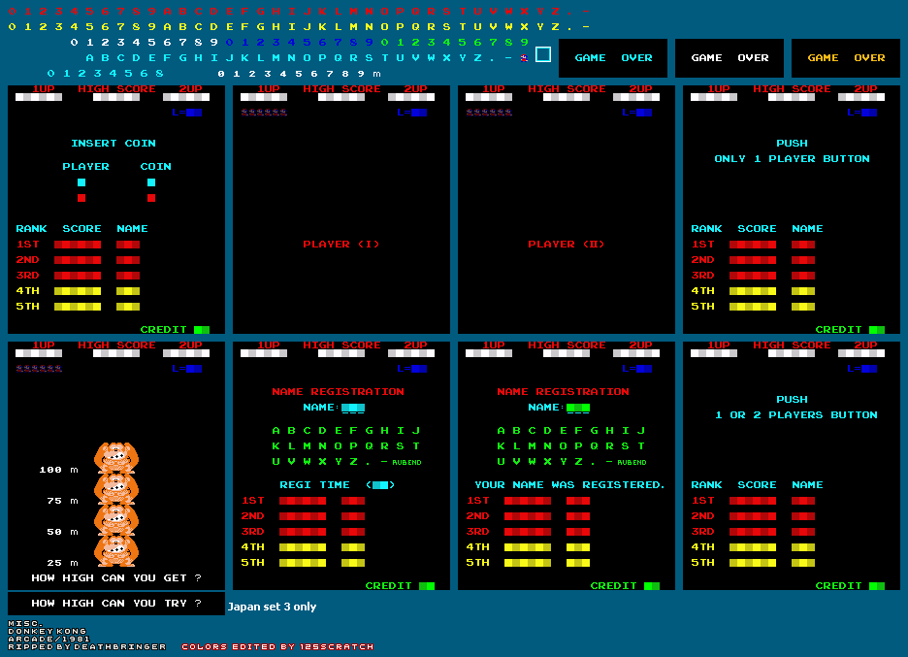Click MISC. text at bottom left
The width and height of the screenshot is (908, 657).
pyautogui.click(x=23, y=624)
